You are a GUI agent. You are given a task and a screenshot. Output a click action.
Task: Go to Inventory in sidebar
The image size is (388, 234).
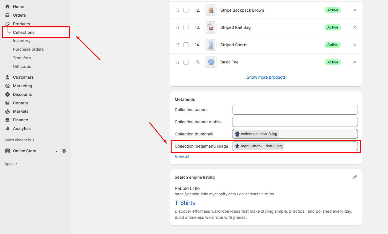point(22,41)
